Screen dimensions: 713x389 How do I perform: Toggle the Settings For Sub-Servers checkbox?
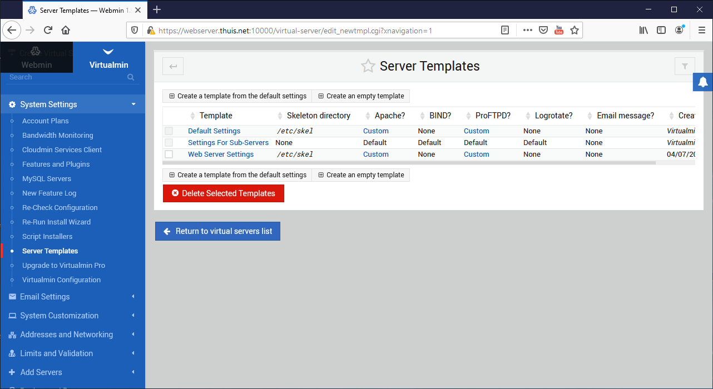169,143
